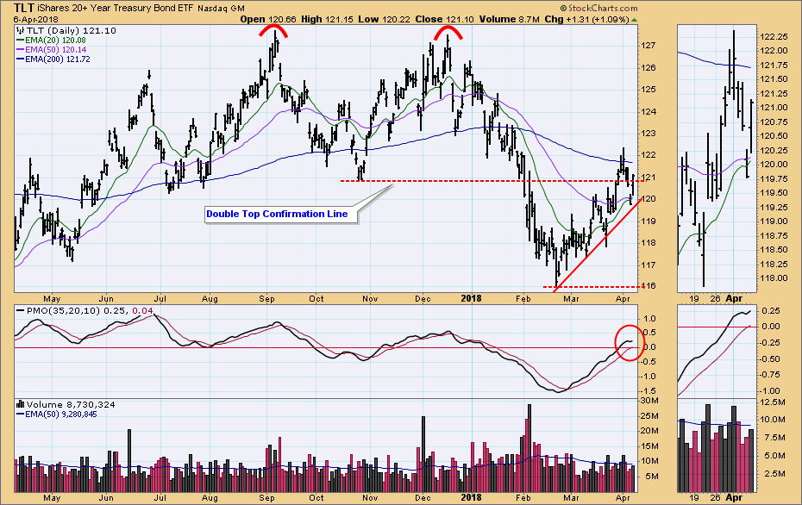Viewport: 802px width, 505px height.
Task: Click the "26" date label below the zoomed volume panel
Action: (716, 497)
